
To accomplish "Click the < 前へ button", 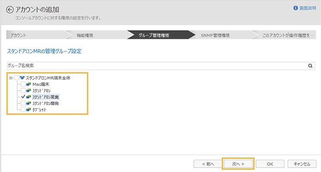I will pyautogui.click(x=208, y=164).
